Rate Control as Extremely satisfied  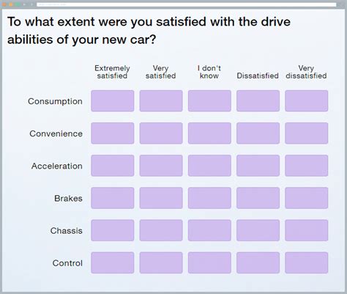(x=113, y=262)
